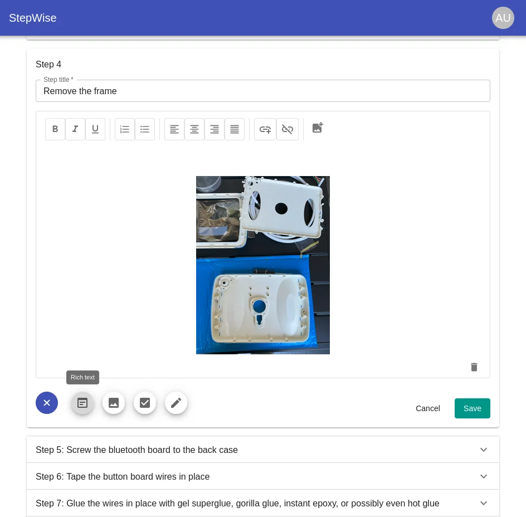Open the pencil edit block option

click(x=176, y=403)
